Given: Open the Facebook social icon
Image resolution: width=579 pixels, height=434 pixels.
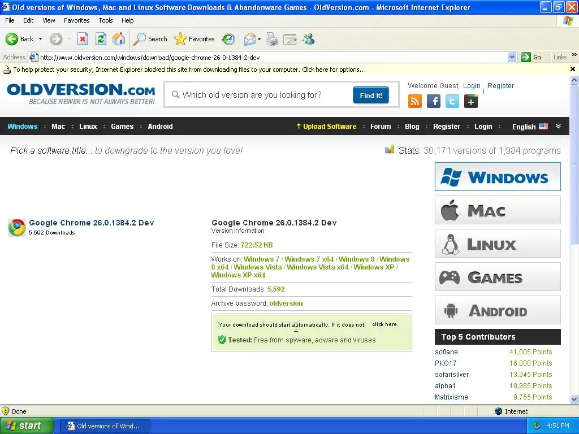Looking at the screenshot, I should (434, 101).
